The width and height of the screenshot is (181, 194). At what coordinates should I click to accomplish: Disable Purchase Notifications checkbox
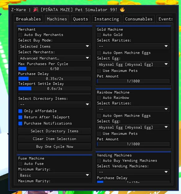tap(20, 123)
